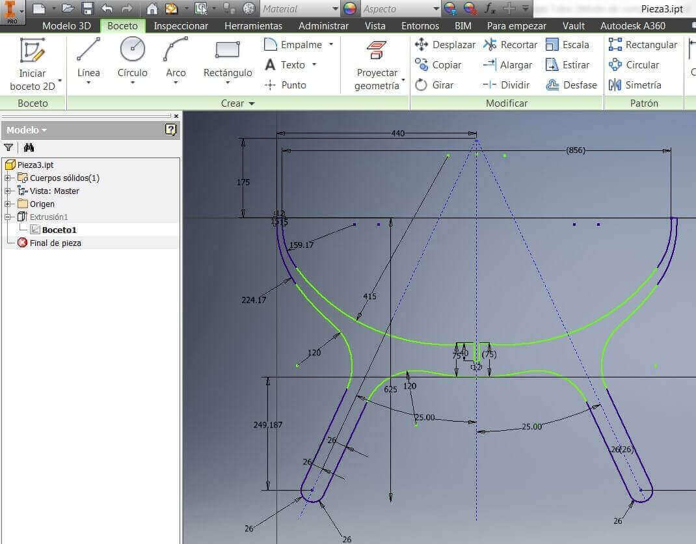
Task: Select the Círculo tool
Action: pos(132,61)
